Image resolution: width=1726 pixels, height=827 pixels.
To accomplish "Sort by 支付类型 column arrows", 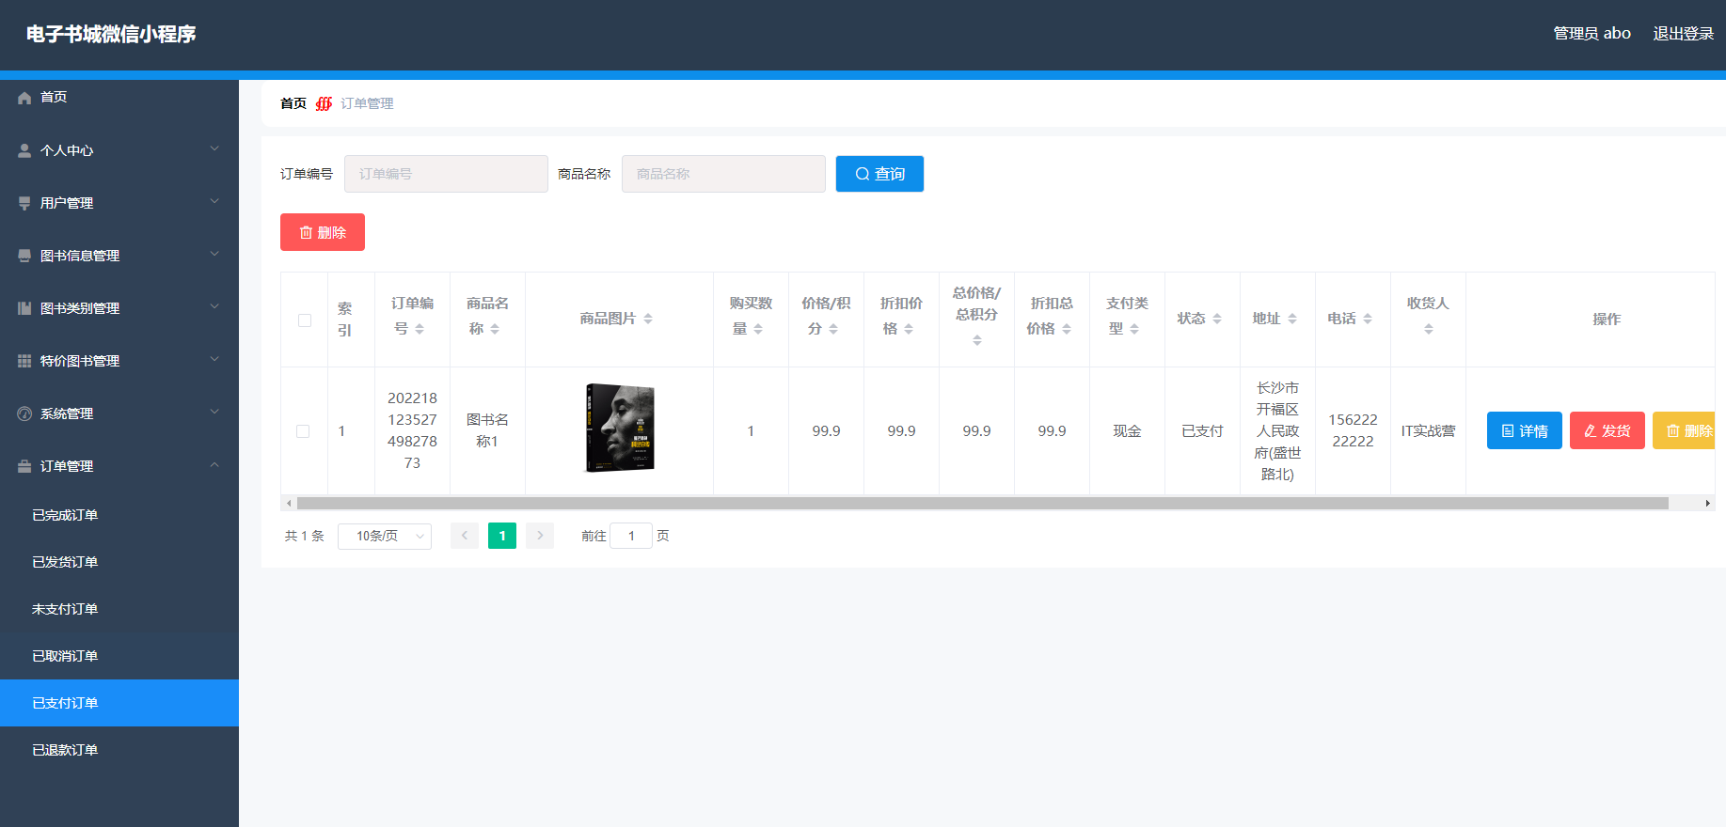I will (1134, 329).
